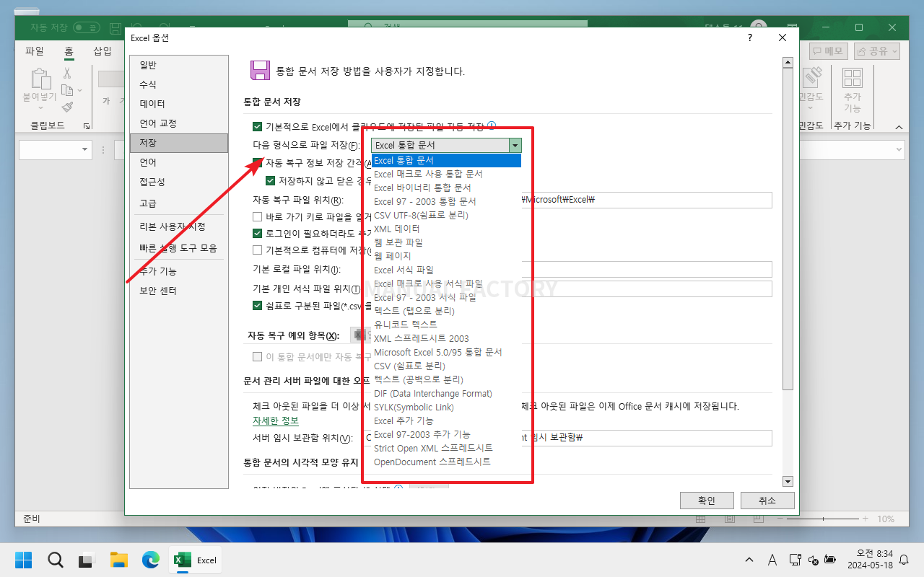Open the 파일 tab in Excel ribbon

click(x=34, y=51)
